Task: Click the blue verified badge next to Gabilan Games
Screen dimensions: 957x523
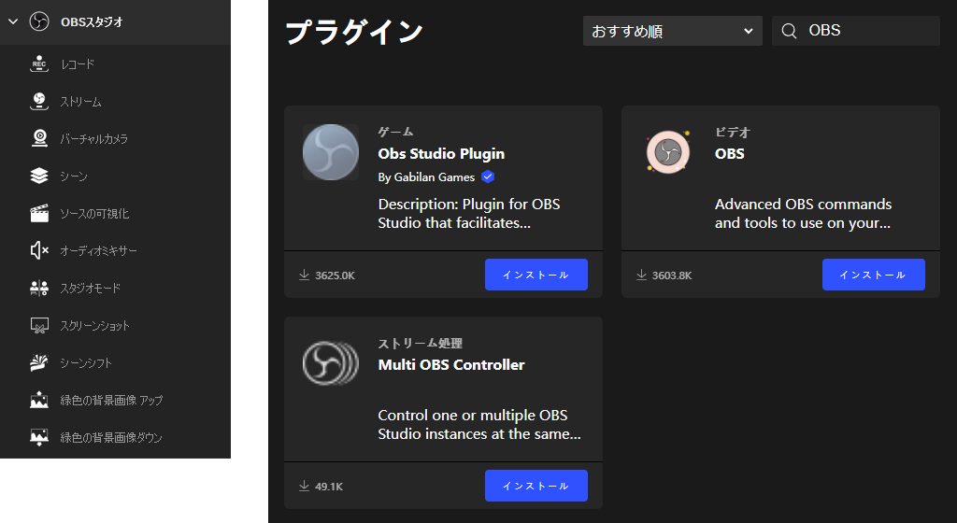Action: click(488, 177)
